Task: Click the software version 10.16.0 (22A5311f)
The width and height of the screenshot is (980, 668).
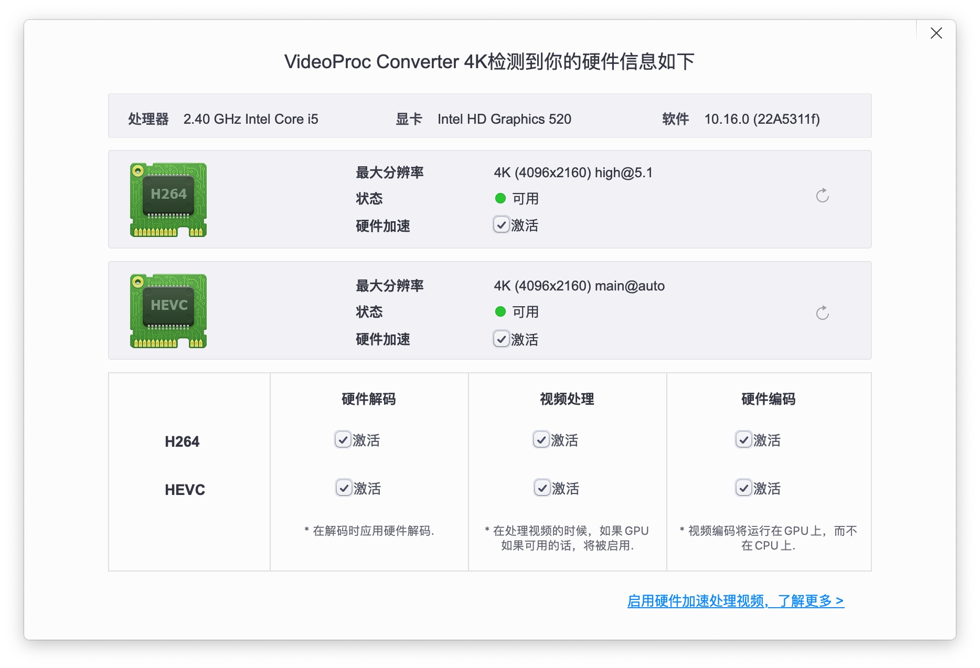Action: point(762,119)
